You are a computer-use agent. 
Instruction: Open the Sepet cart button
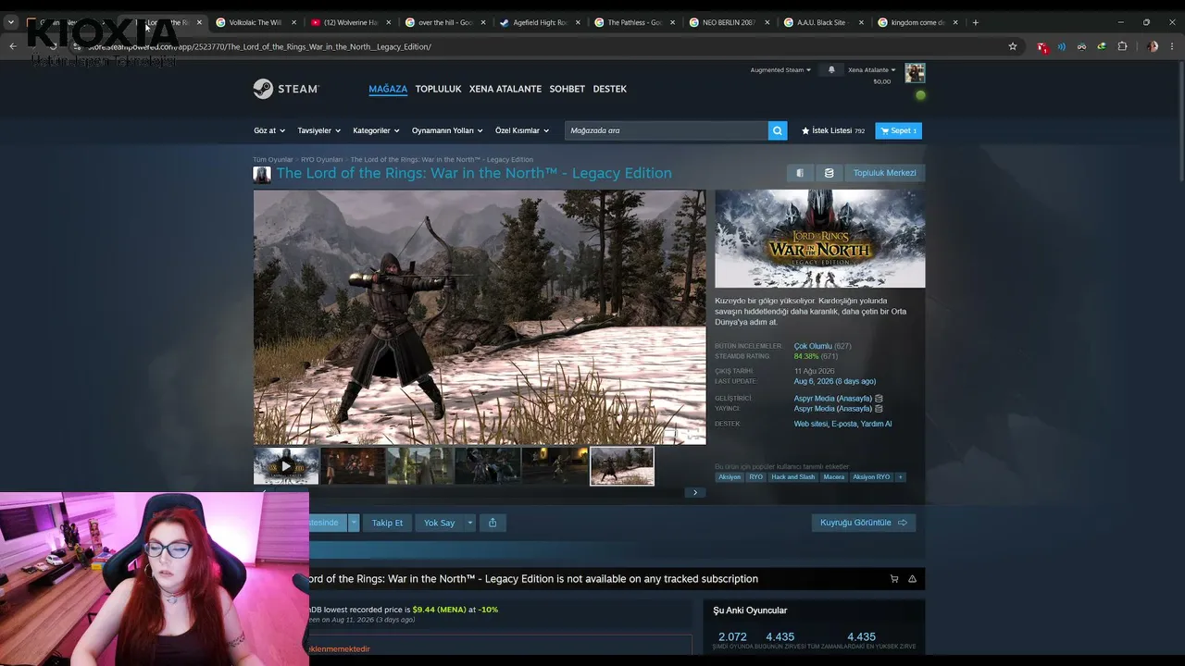click(898, 130)
